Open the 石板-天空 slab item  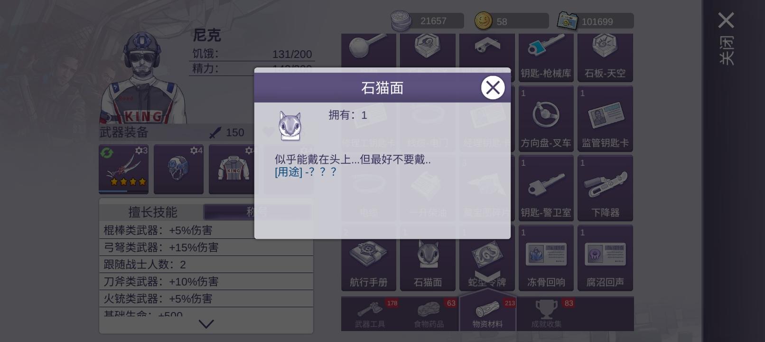pyautogui.click(x=605, y=57)
